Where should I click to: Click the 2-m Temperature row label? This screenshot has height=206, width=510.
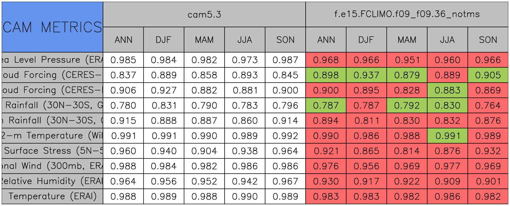[x=52, y=136]
